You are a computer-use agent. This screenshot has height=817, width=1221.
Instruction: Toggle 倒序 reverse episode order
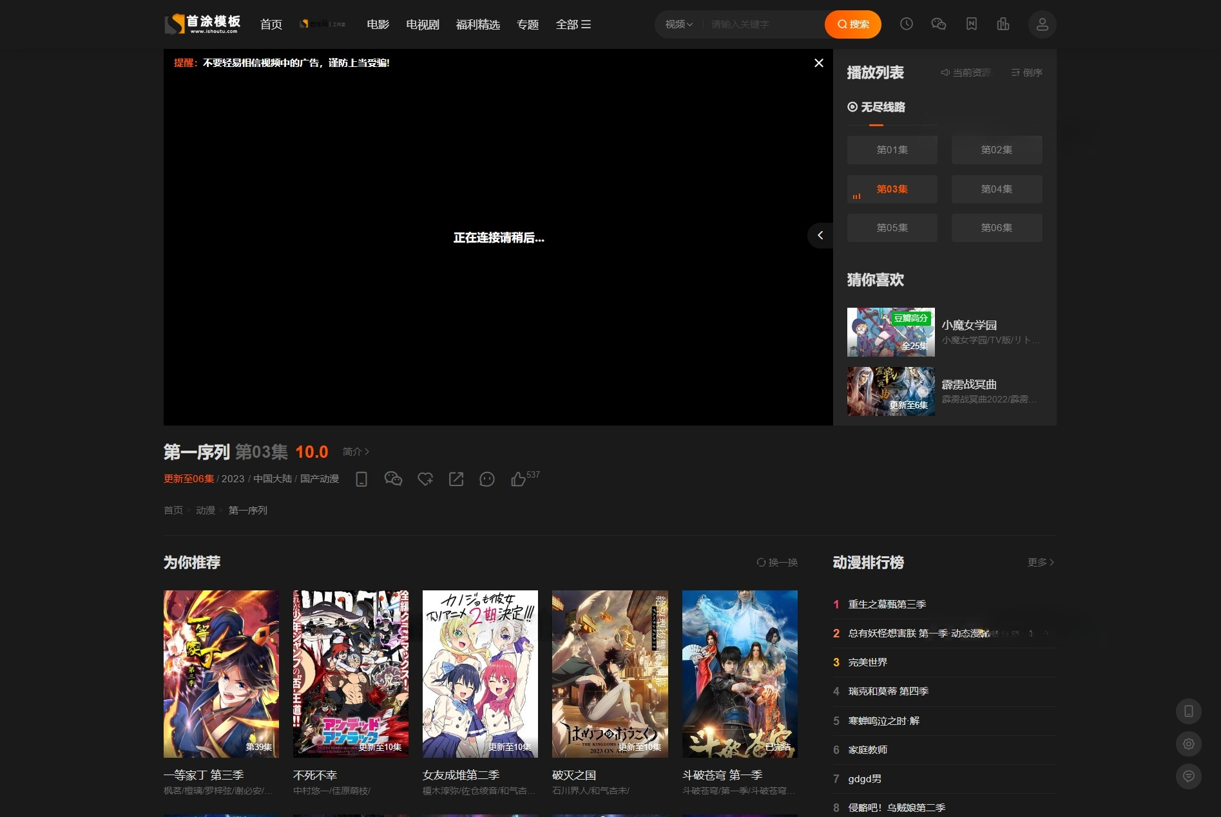pyautogui.click(x=1026, y=73)
